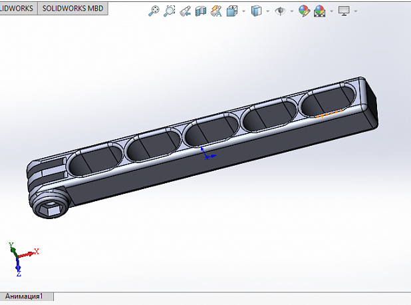Click the Display Style icon

pos(257,11)
